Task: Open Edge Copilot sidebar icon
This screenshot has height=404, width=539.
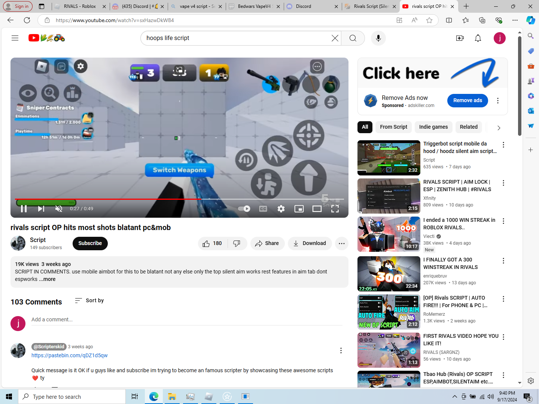Action: click(x=531, y=20)
